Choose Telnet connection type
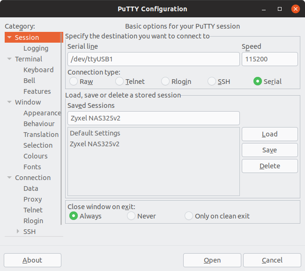This screenshot has width=305, height=271. tap(119, 82)
